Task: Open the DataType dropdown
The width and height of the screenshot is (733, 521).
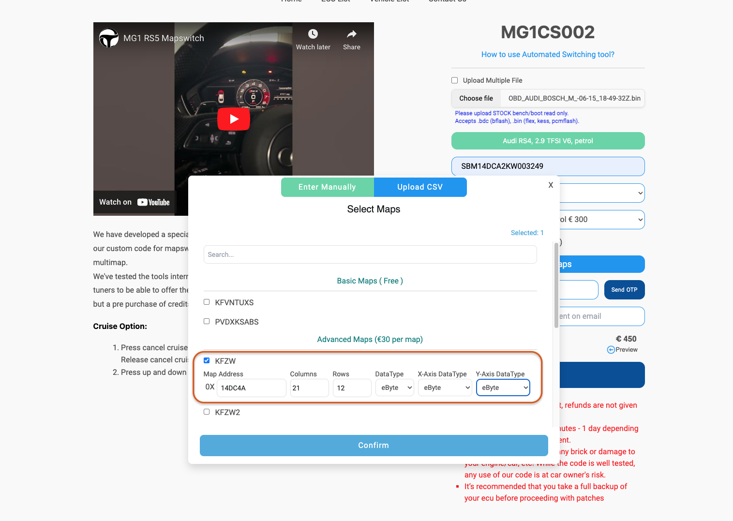Action: [x=395, y=388]
